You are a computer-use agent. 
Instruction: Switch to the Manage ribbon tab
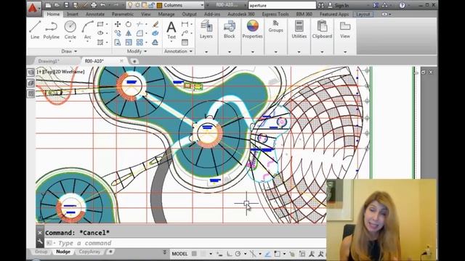(x=166, y=14)
